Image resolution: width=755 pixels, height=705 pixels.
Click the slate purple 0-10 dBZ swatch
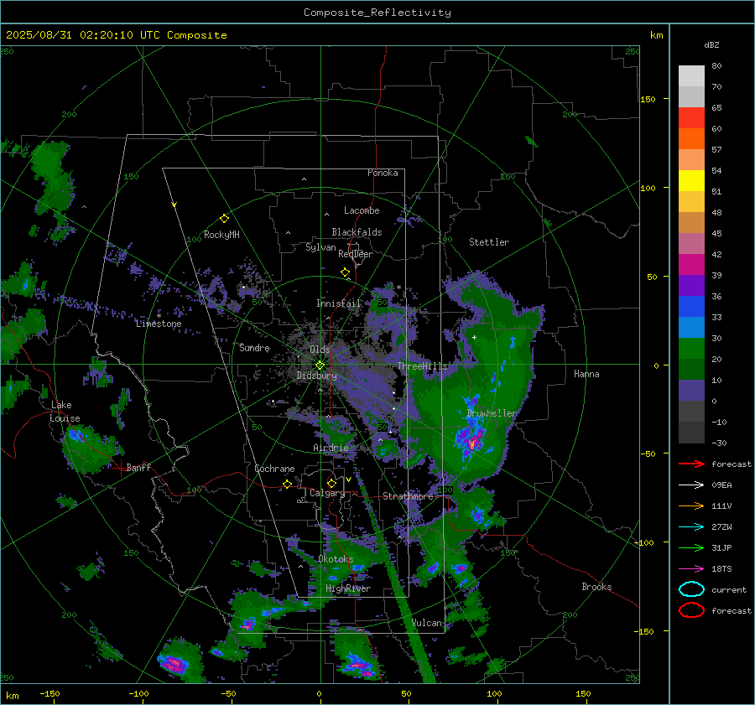pos(691,391)
